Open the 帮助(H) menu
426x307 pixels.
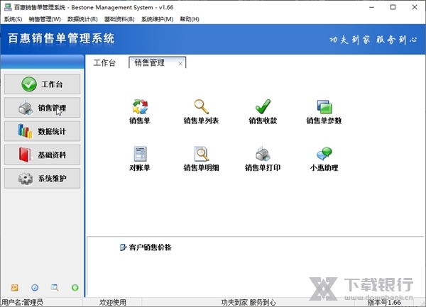coord(190,19)
